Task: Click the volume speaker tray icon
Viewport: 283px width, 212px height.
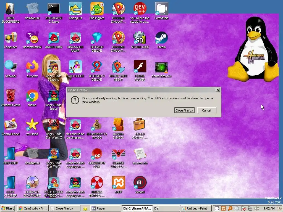Action: [x=257, y=209]
